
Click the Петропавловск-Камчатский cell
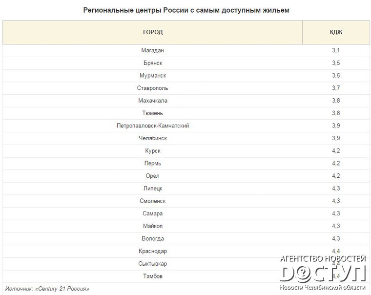[153, 126]
